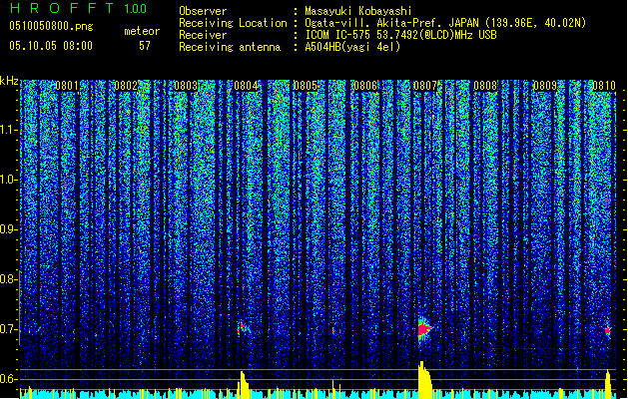The height and width of the screenshot is (399, 628).
Task: Click the Observer label
Action: pos(203,11)
